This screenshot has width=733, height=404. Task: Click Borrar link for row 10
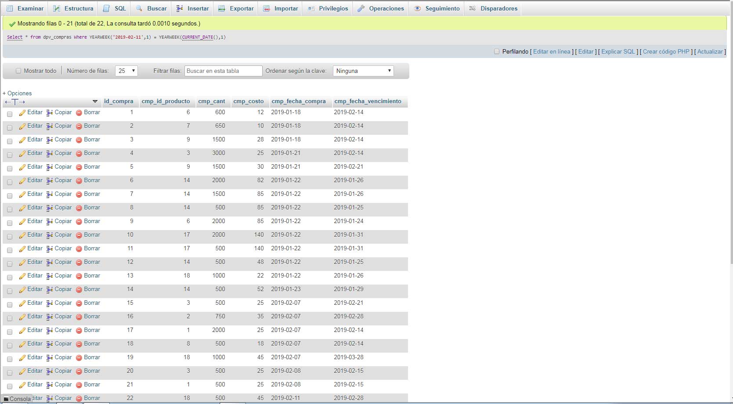[92, 234]
